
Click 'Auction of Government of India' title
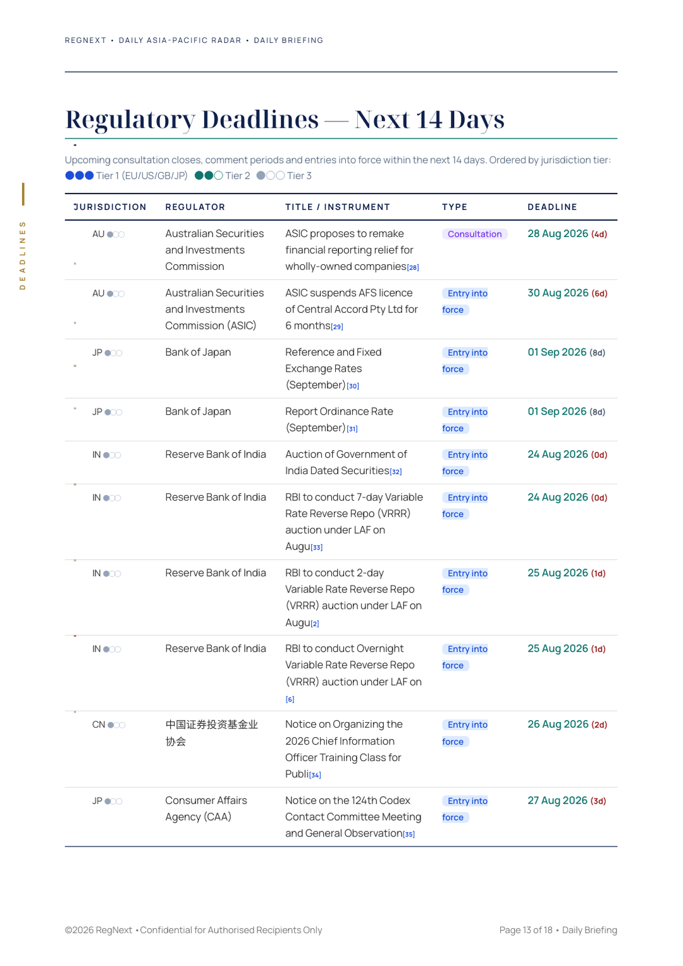click(x=346, y=462)
